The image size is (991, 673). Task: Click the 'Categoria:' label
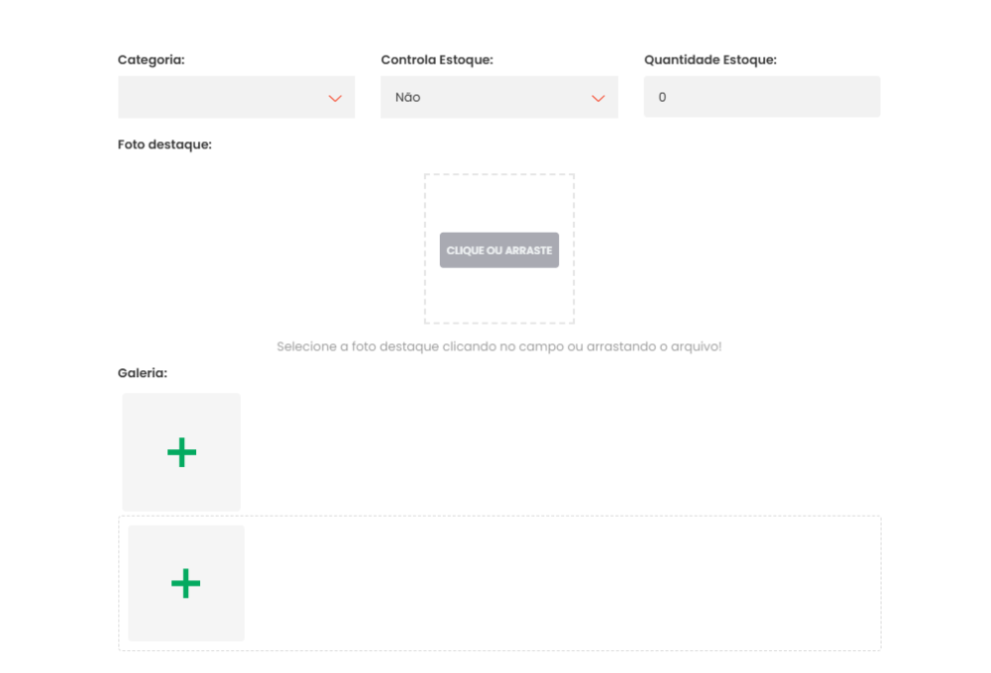tap(151, 59)
